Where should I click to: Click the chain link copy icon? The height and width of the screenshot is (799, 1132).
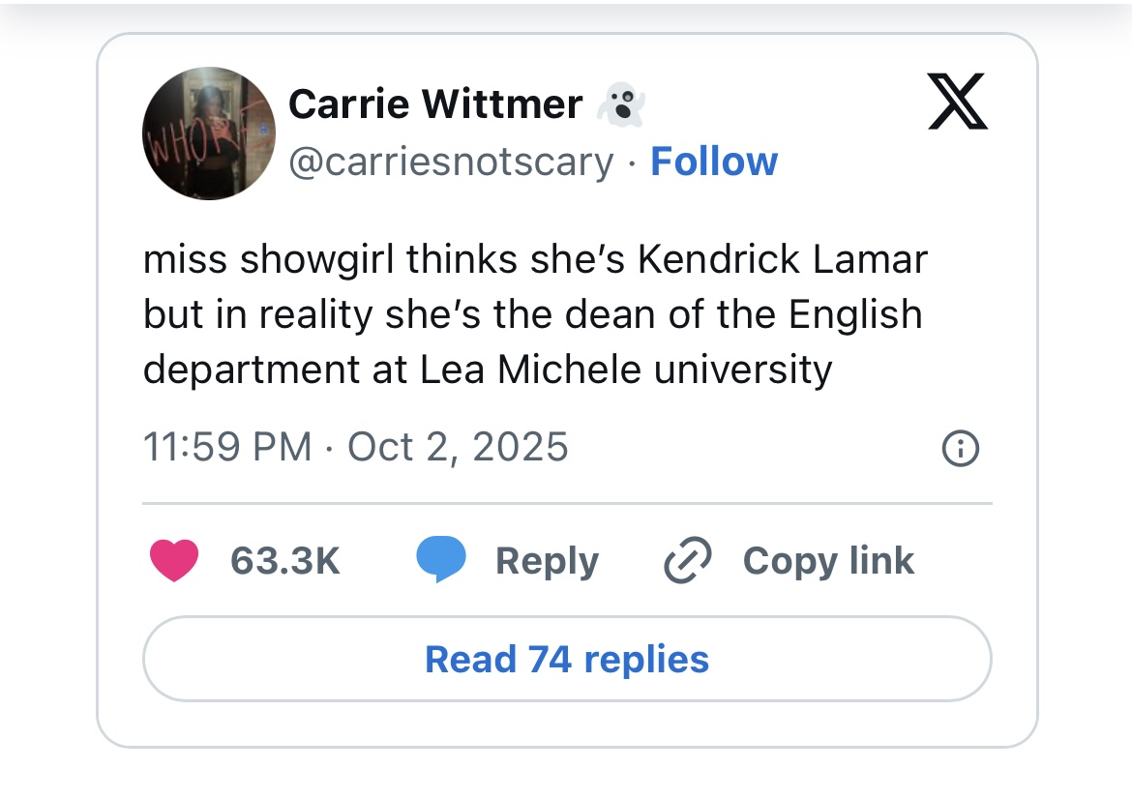point(688,561)
